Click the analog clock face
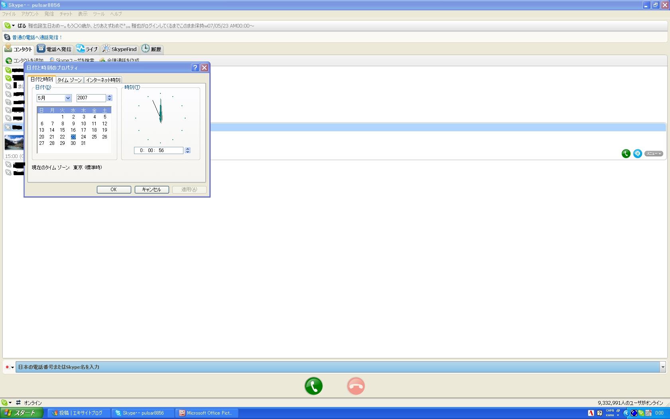This screenshot has height=419, width=670. [x=160, y=118]
